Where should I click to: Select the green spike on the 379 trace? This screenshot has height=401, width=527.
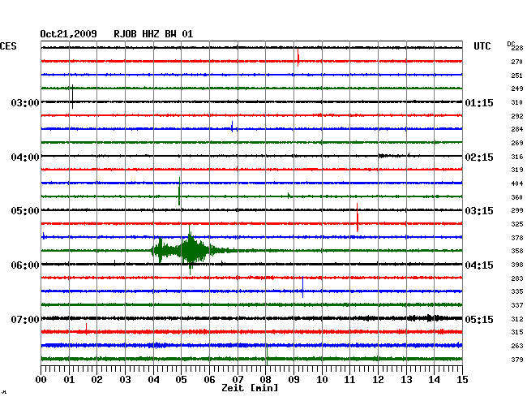(267, 355)
